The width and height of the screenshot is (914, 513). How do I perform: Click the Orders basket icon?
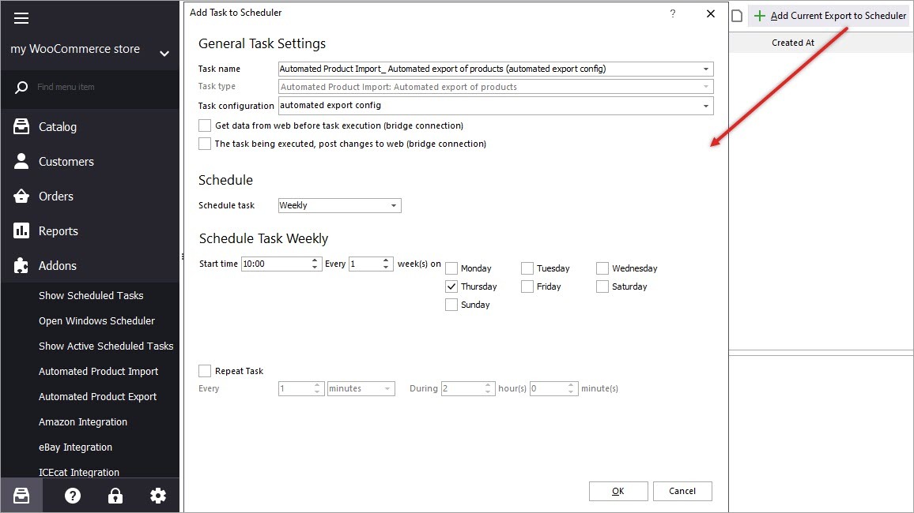coord(21,197)
